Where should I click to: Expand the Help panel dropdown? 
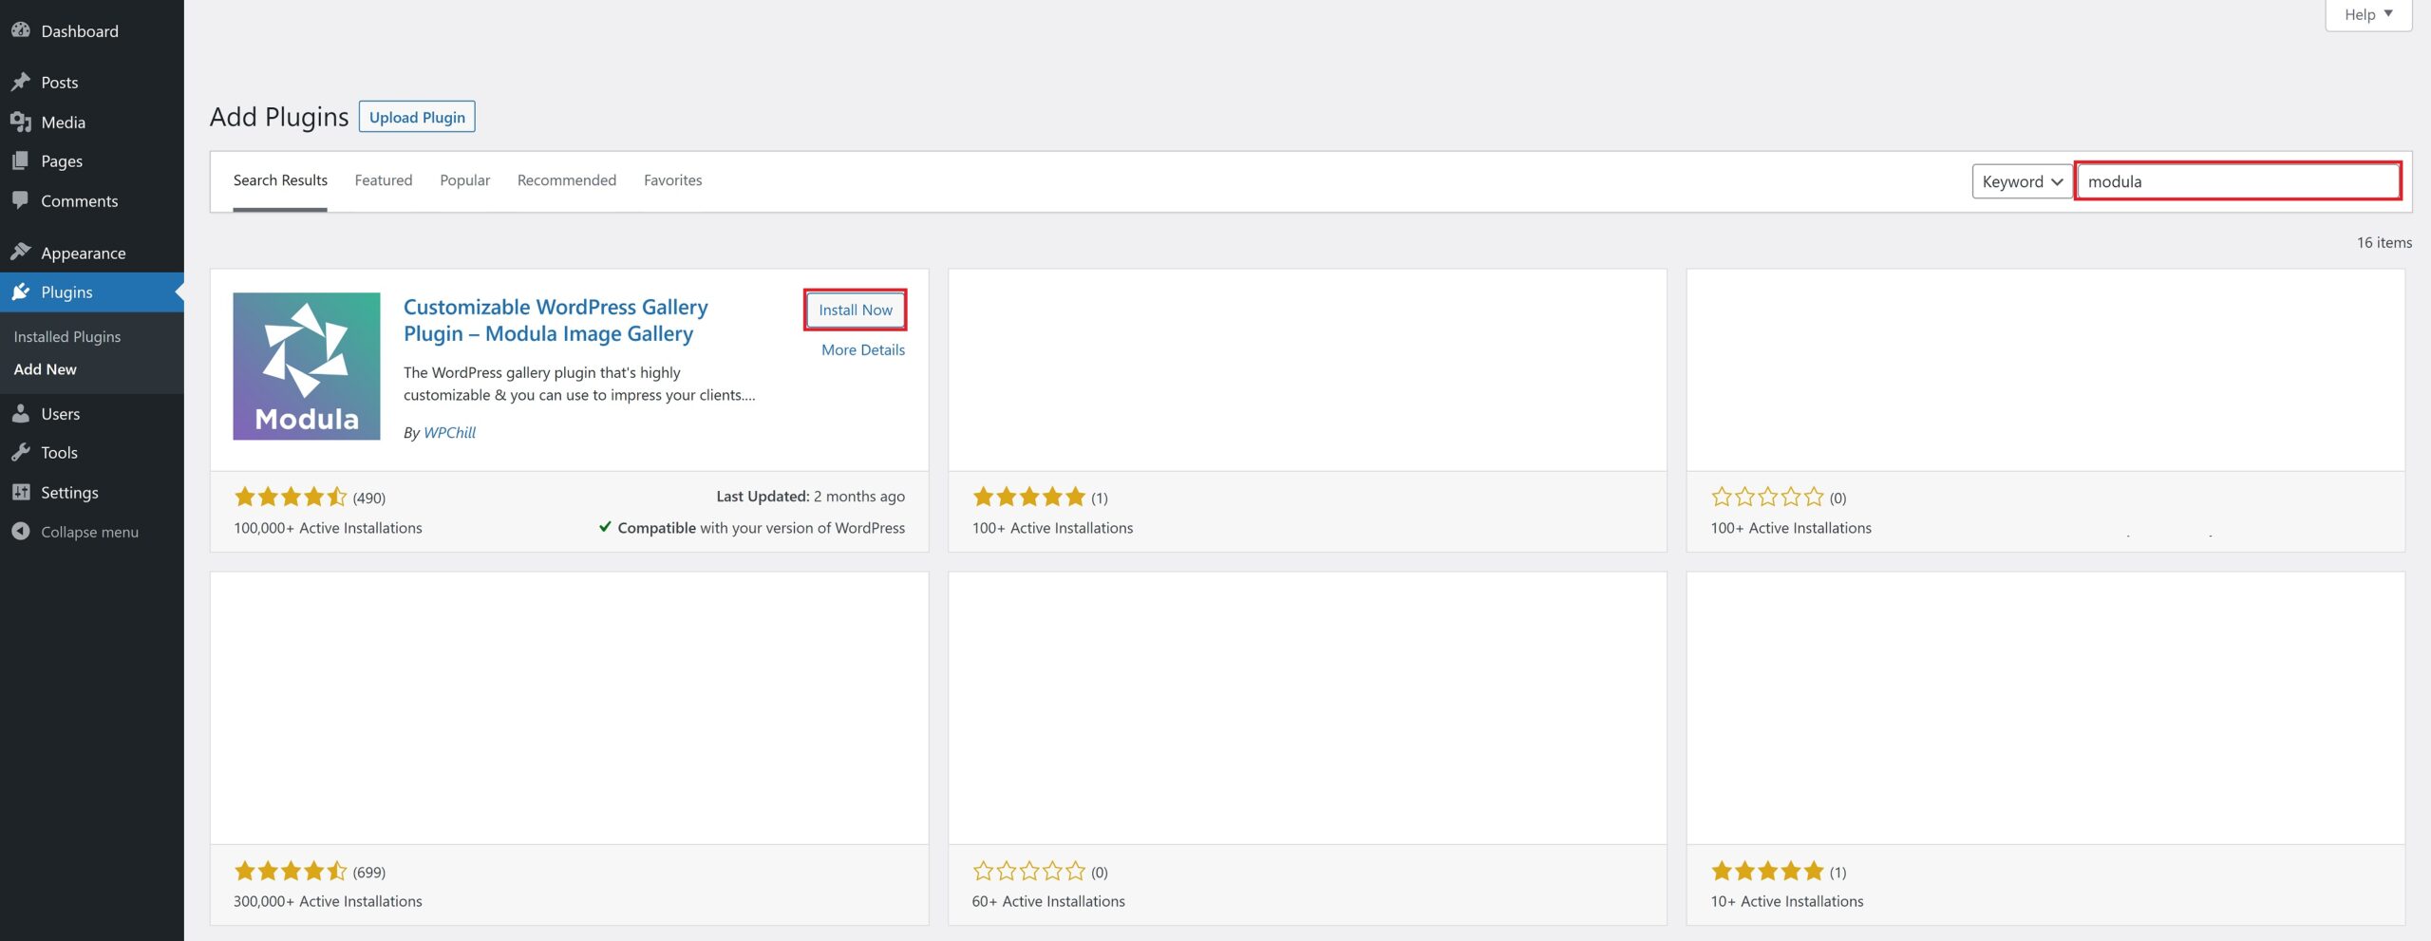[x=2367, y=14]
